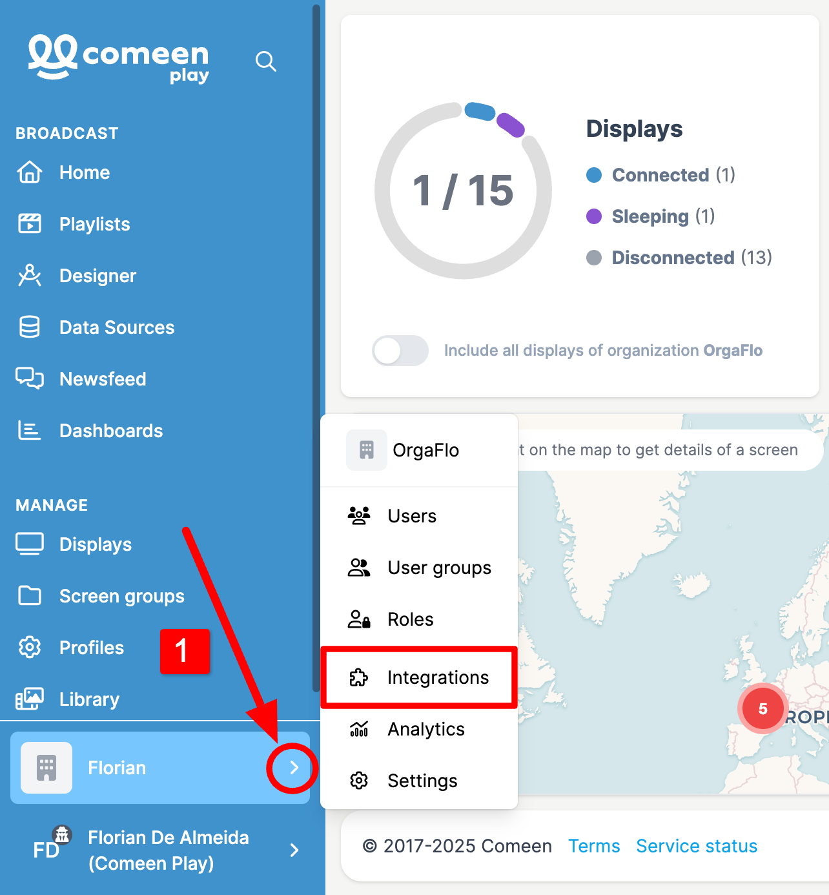The image size is (829, 895).
Task: Click the Settings gear icon in popup
Action: (x=359, y=780)
